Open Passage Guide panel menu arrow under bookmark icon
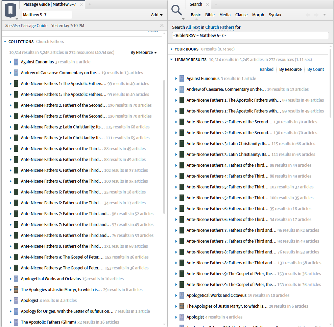 click(17, 19)
